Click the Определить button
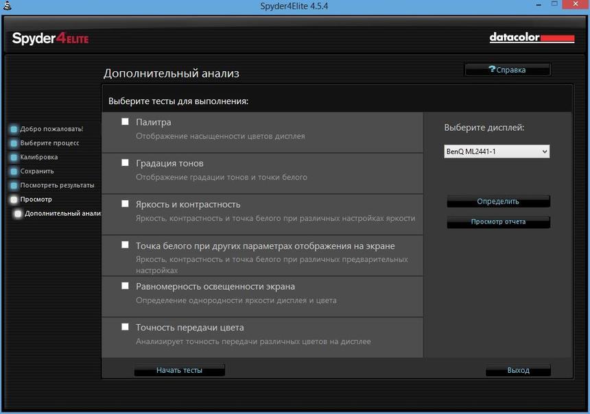 click(498, 202)
